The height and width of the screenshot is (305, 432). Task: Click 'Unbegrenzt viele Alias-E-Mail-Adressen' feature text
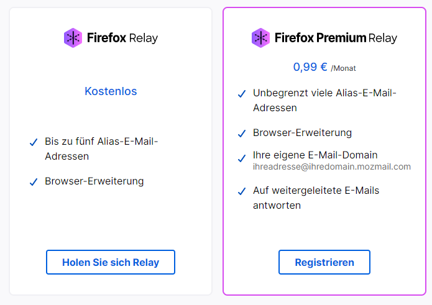pos(324,100)
